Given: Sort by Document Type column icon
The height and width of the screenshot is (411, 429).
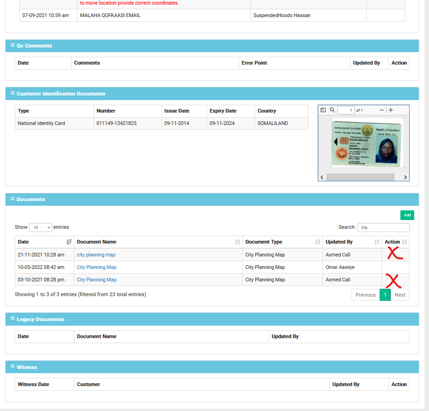Looking at the screenshot, I should [318, 242].
